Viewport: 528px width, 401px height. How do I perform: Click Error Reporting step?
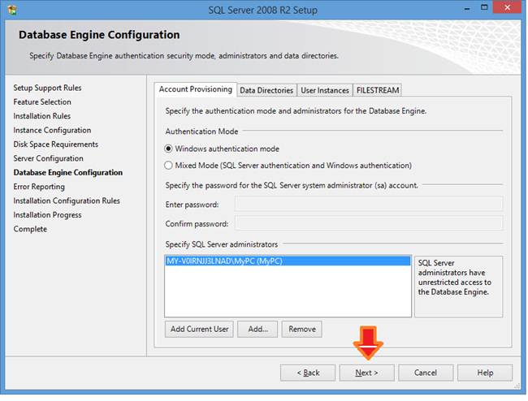pos(39,187)
